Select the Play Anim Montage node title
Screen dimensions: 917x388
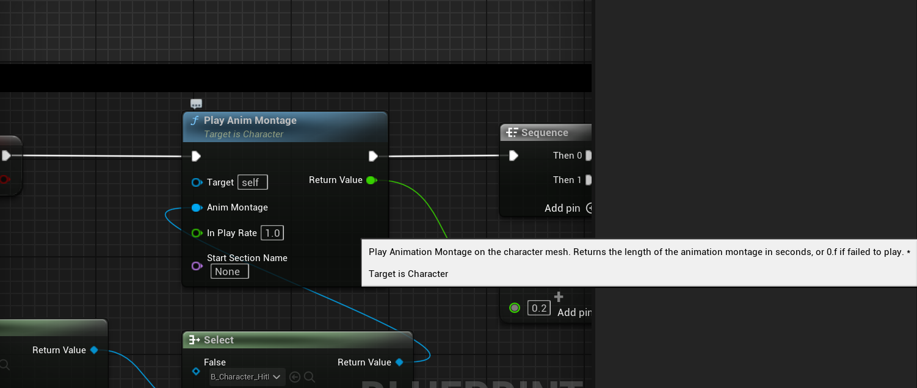point(250,121)
